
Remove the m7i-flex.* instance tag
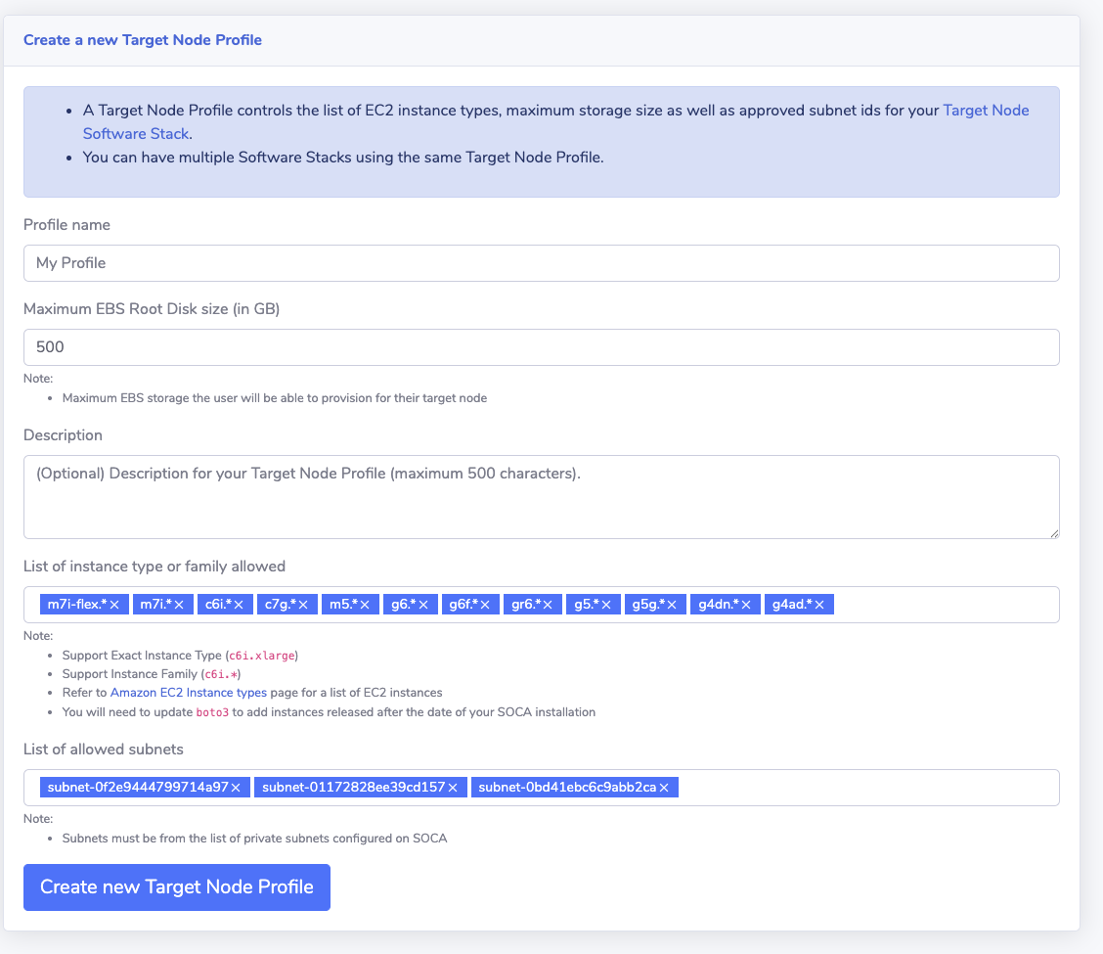[x=114, y=606]
